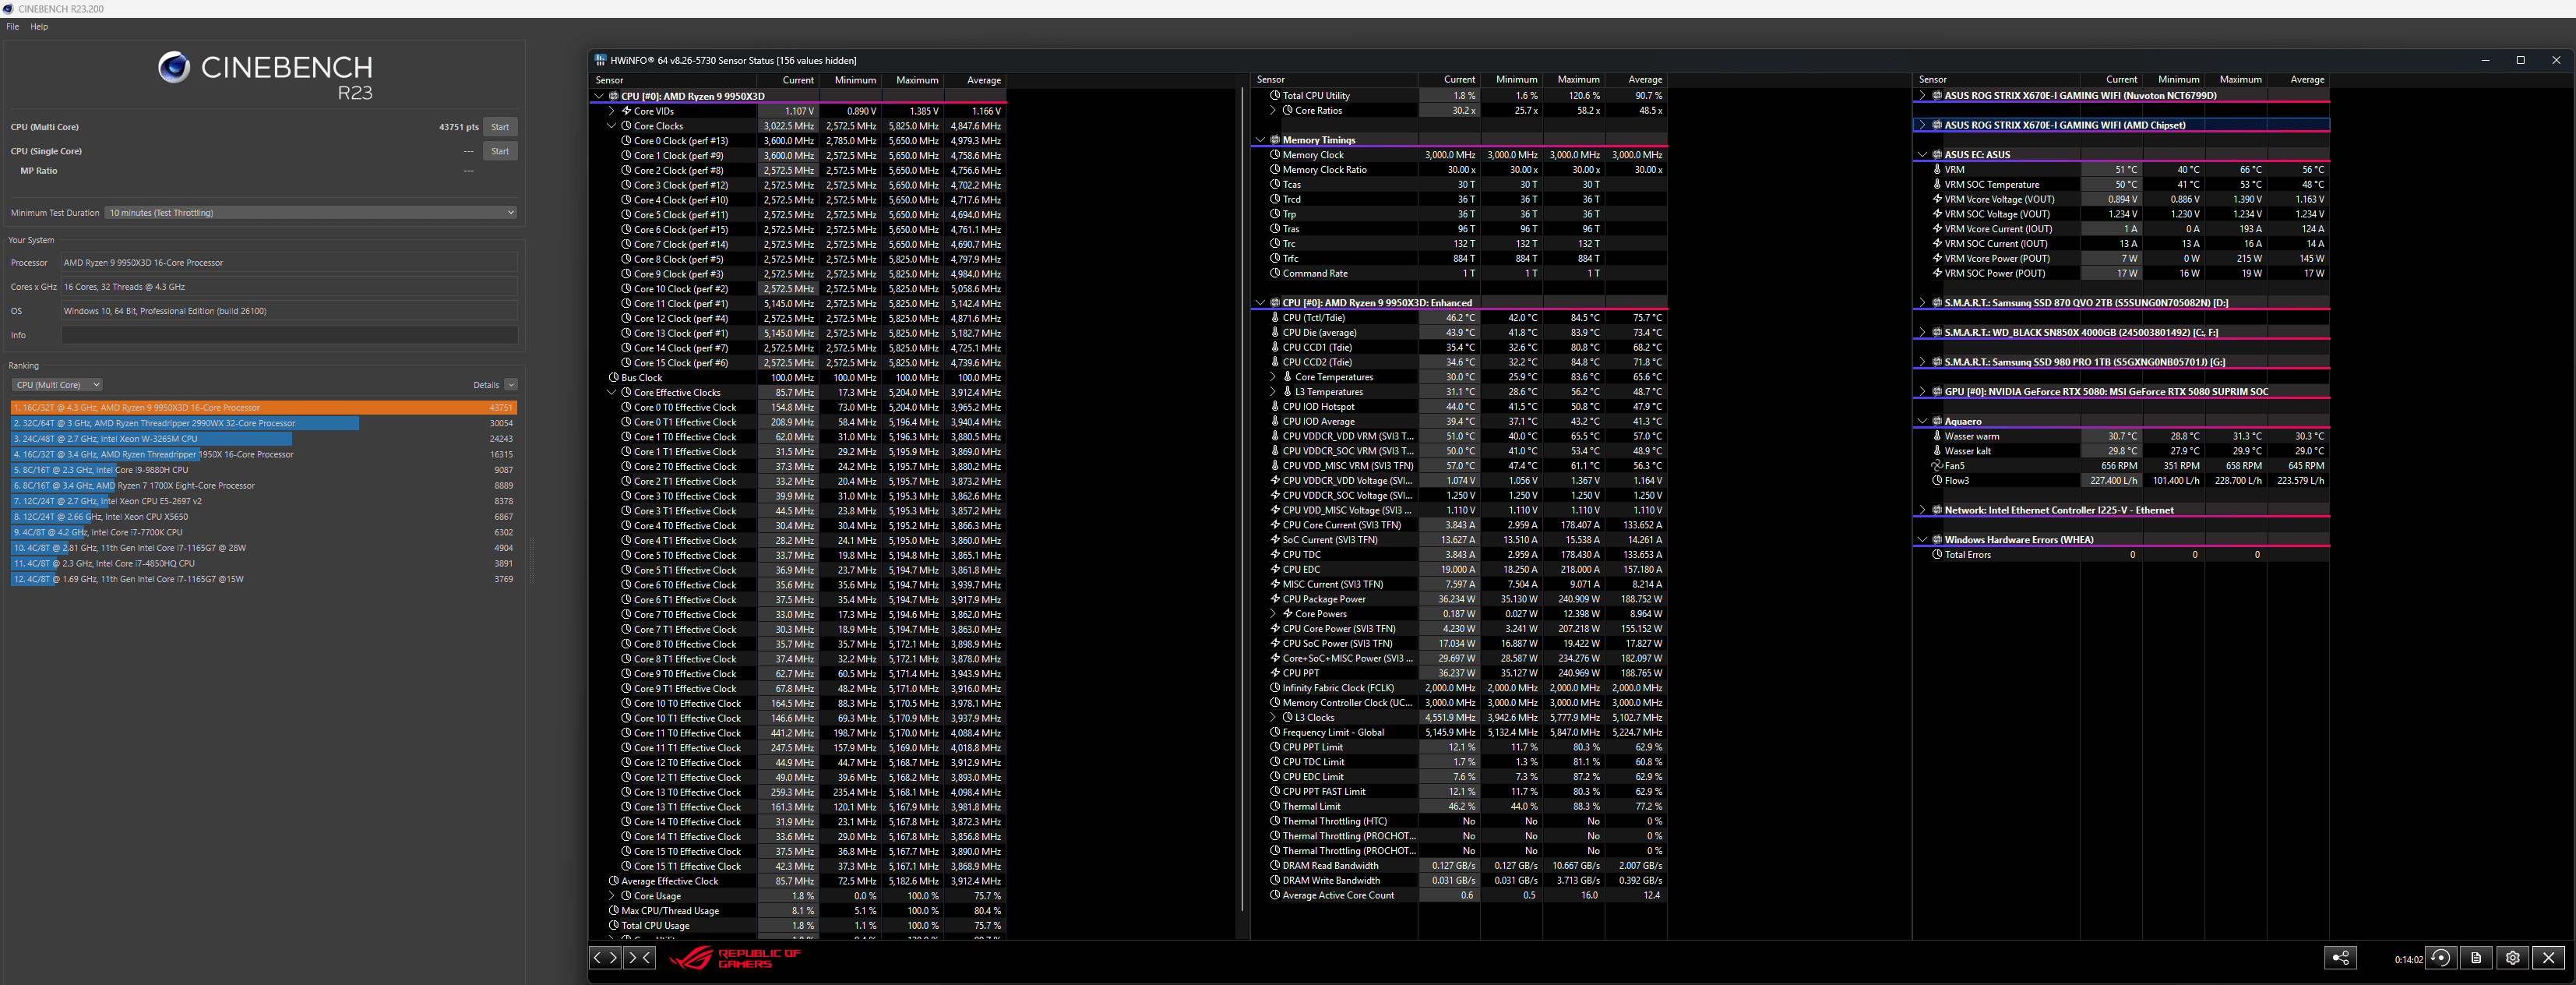Image resolution: width=2576 pixels, height=985 pixels.
Task: Open the Help menu in Cinebench
Action: coord(39,27)
